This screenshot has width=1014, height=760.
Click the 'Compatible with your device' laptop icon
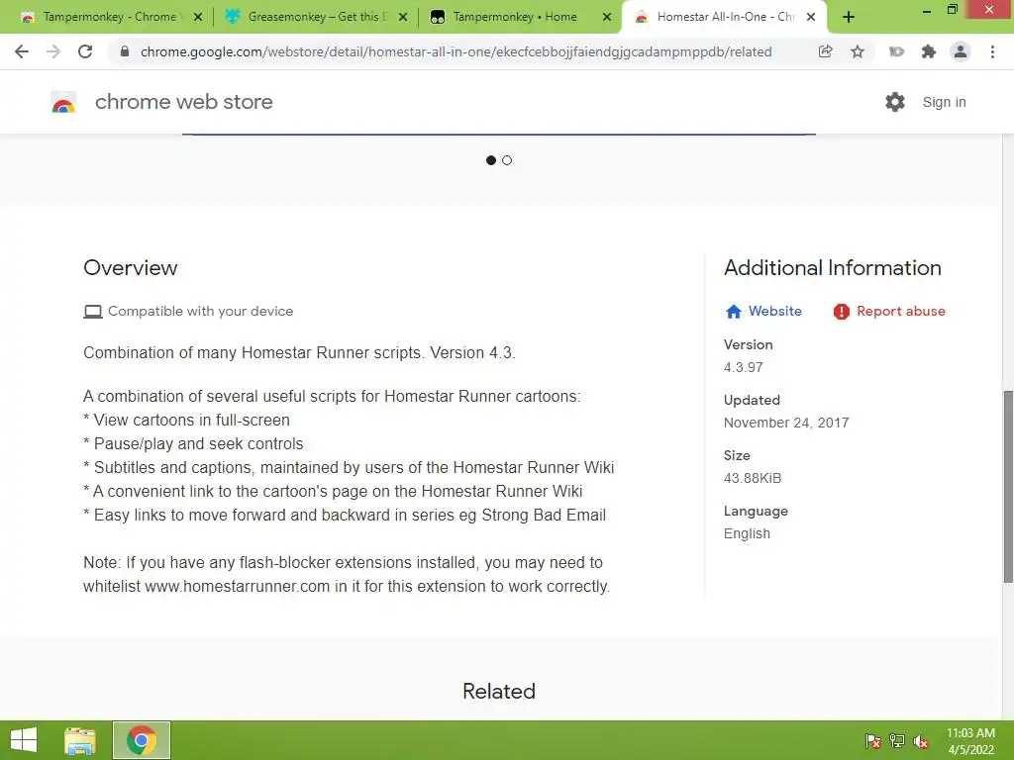[92, 312]
